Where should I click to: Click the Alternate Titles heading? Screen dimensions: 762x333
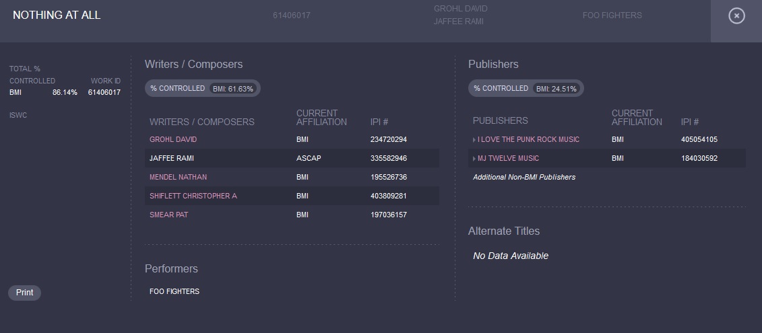[503, 231]
